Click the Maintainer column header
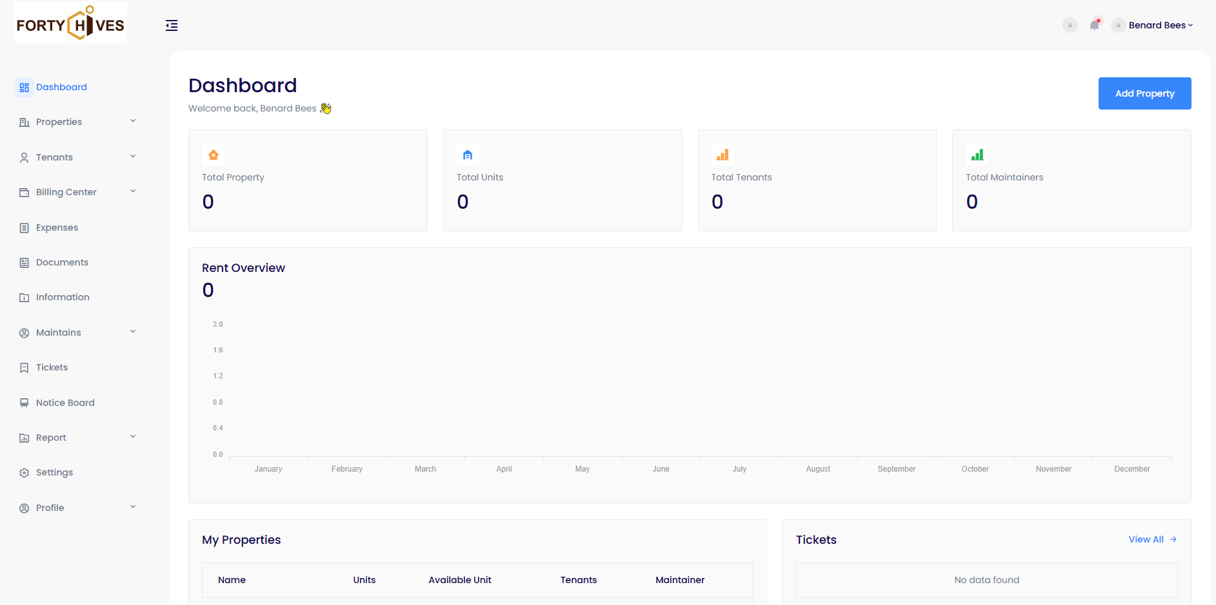This screenshot has height=605, width=1216. coord(680,580)
